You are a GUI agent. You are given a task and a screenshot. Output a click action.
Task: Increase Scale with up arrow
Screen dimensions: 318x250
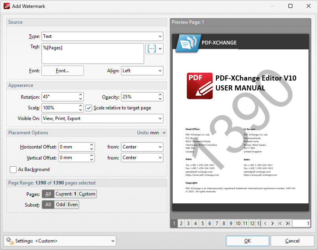coord(80,105)
